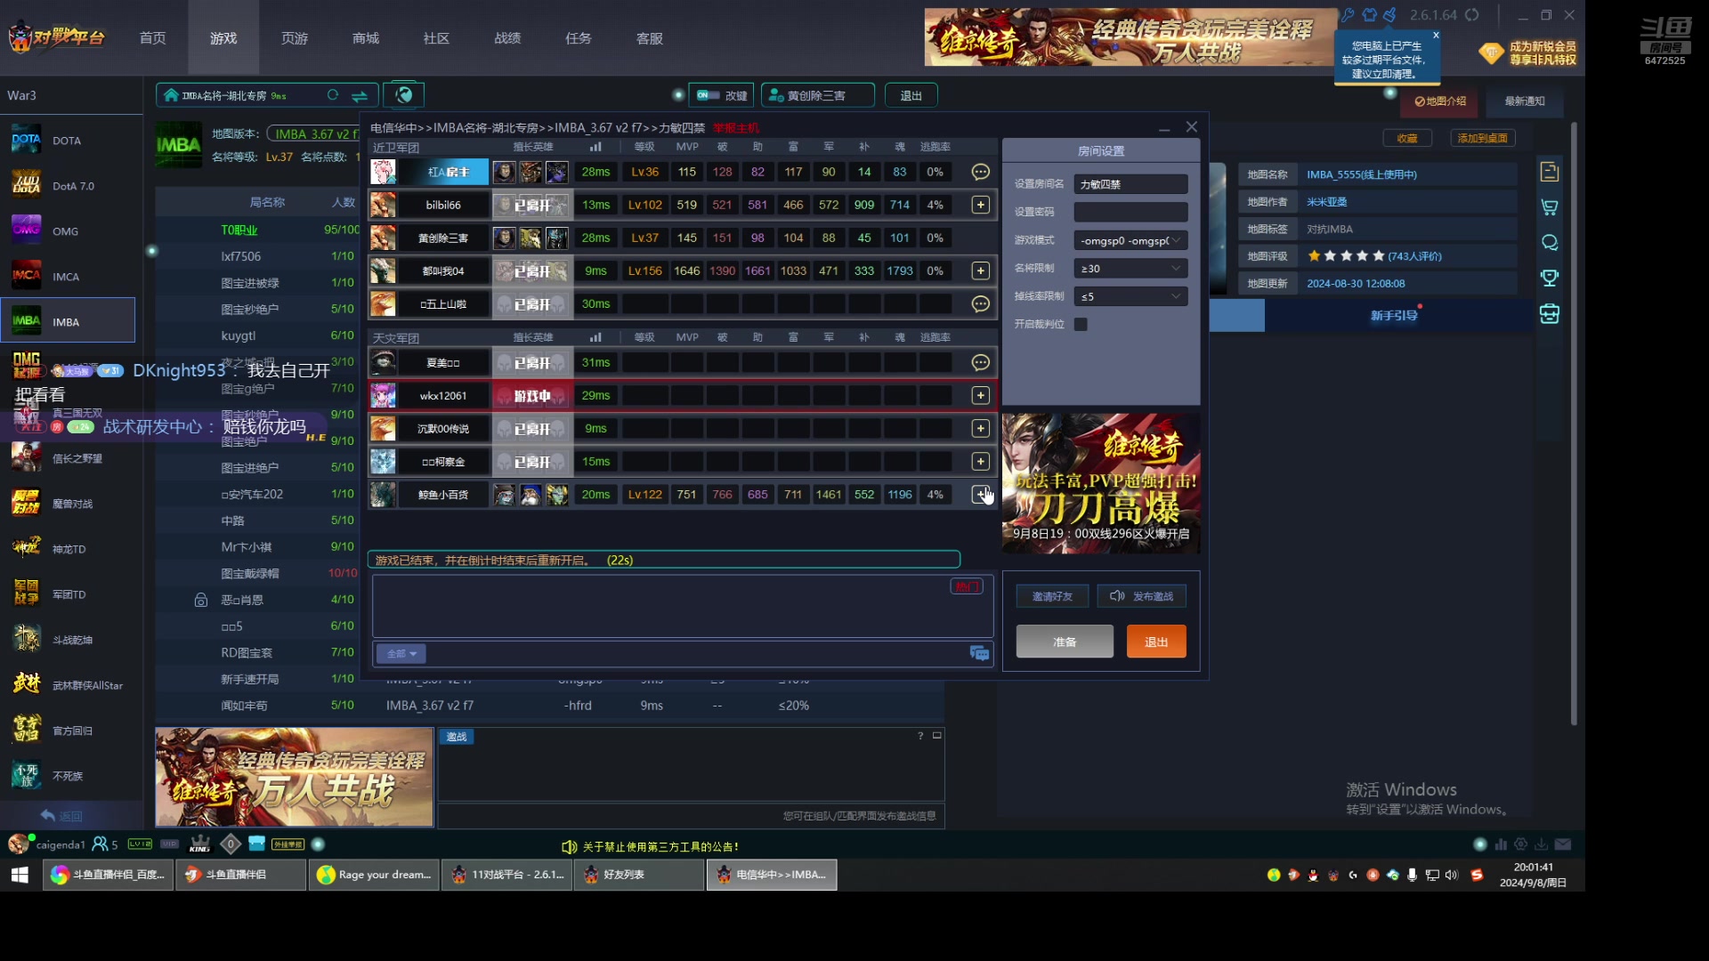Open the toolbox side icon
Screen dimensions: 1709x961
tap(1550, 314)
